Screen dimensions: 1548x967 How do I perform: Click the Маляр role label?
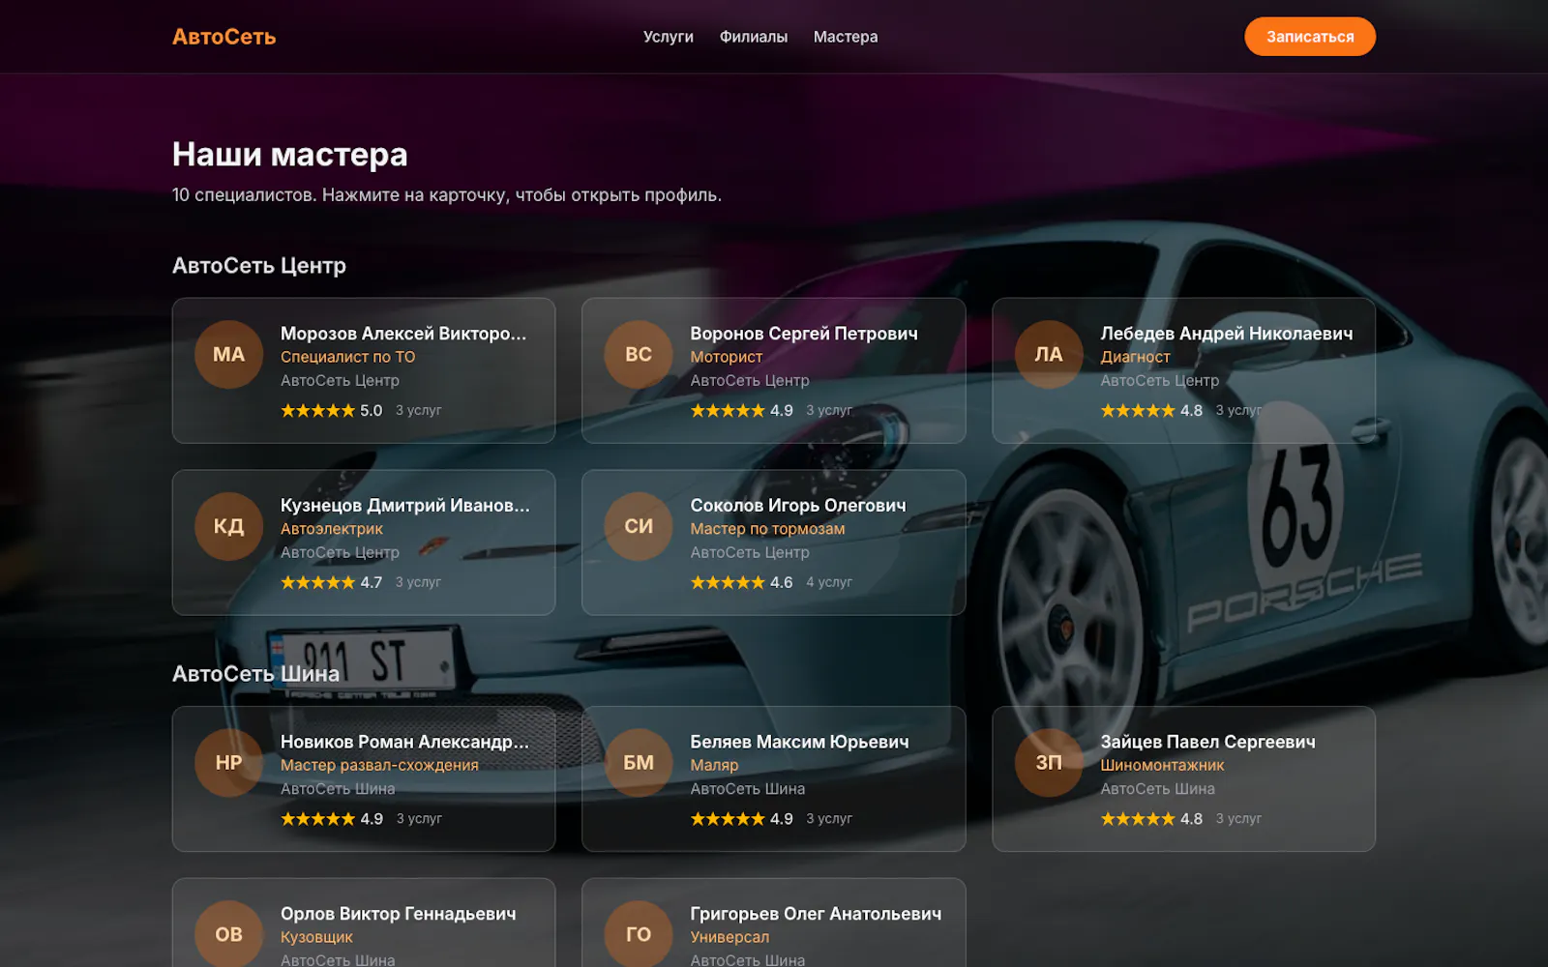click(714, 765)
